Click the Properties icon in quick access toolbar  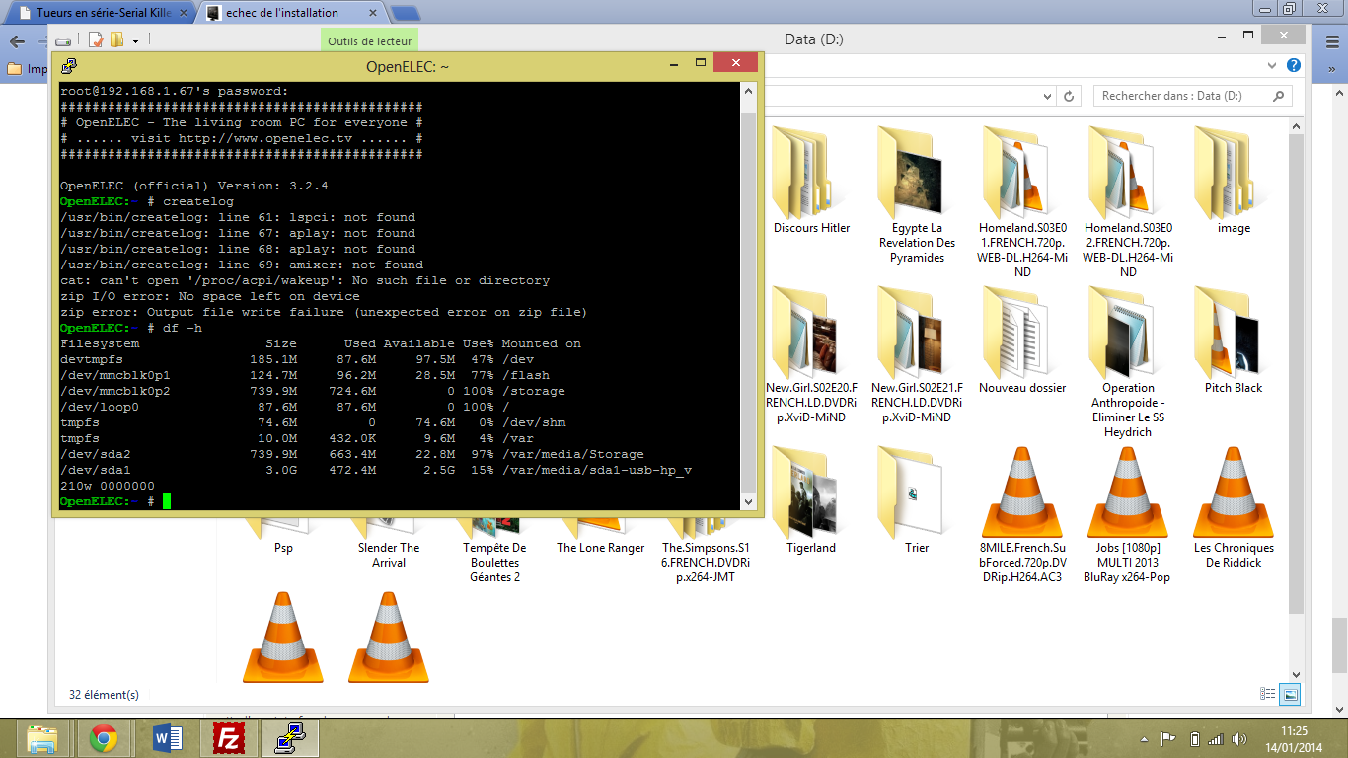point(96,40)
